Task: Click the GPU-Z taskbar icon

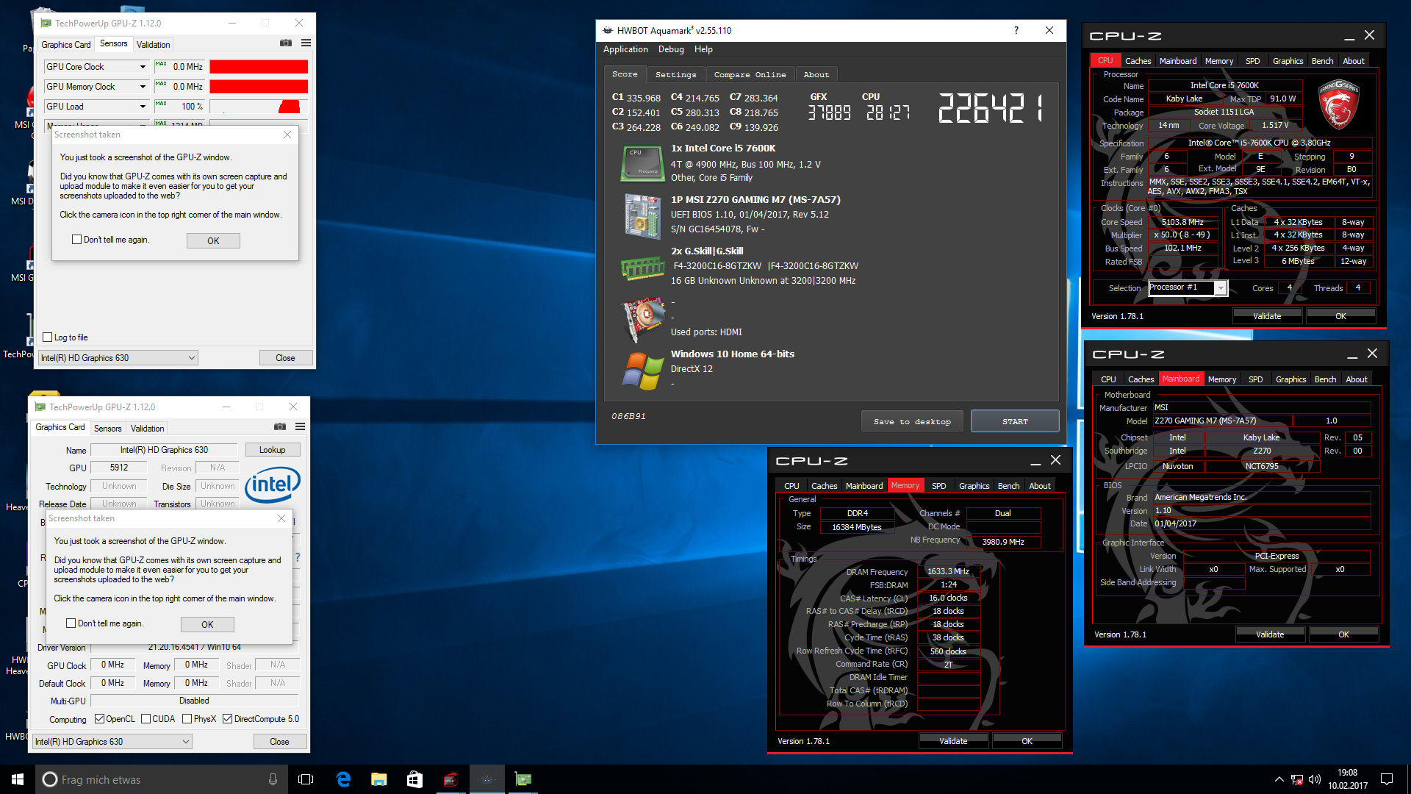Action: coord(523,779)
